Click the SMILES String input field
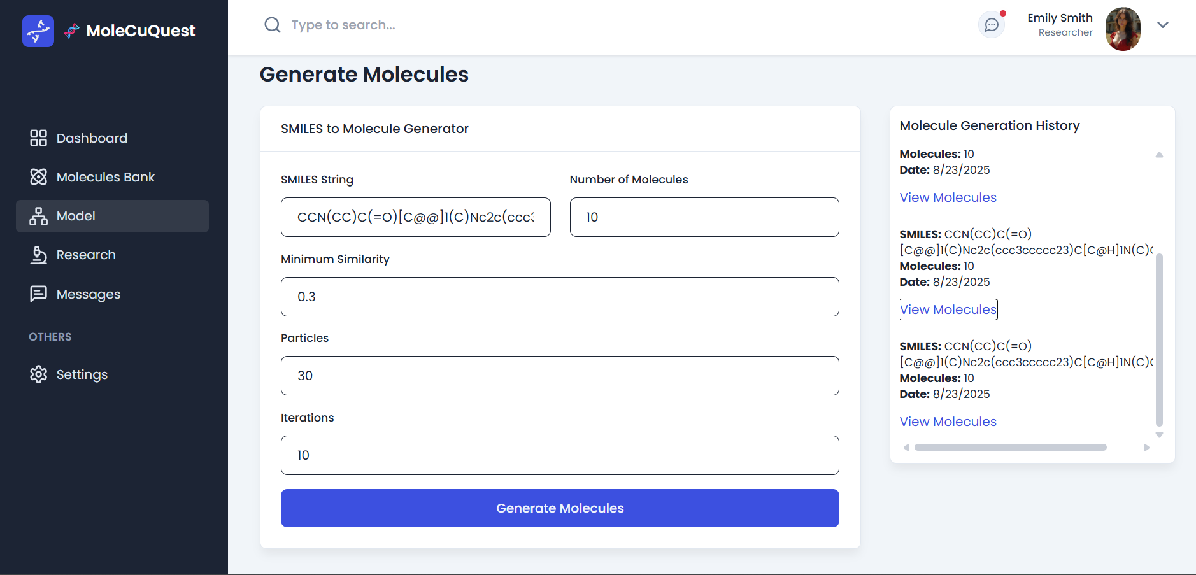 416,217
